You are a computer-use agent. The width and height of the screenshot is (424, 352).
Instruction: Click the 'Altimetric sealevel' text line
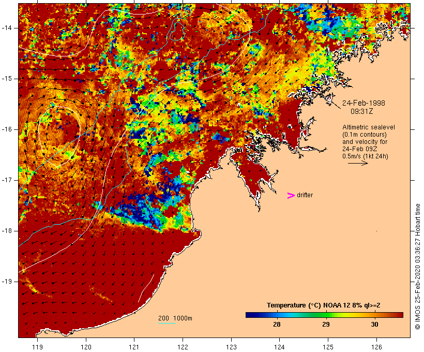369,127
